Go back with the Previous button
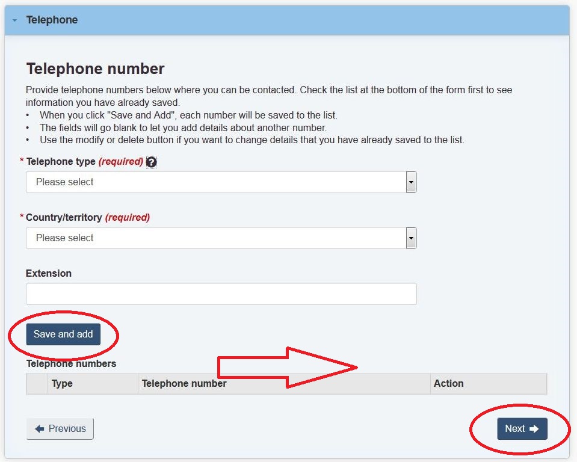 click(60, 429)
